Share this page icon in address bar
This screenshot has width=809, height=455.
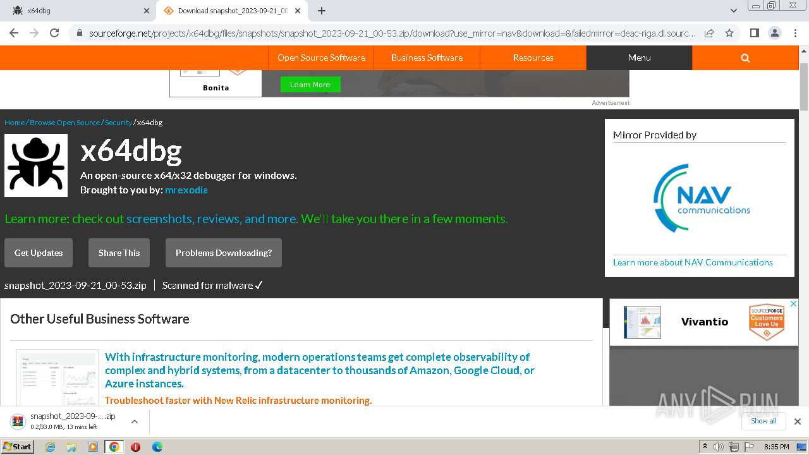point(709,33)
